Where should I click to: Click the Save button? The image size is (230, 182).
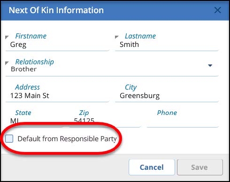pyautogui.click(x=200, y=167)
